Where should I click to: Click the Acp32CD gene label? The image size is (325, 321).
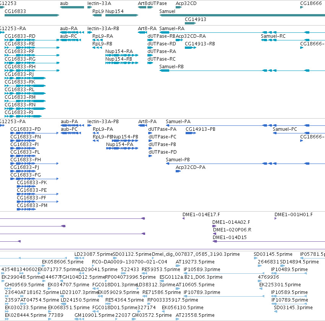click(186, 3)
